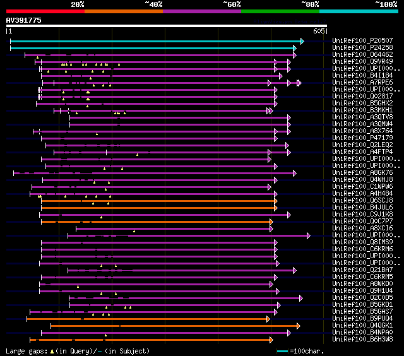Select the UniRef100_Q4QGK1 label
The width and height of the screenshot is (404, 356).
pyautogui.click(x=362, y=326)
